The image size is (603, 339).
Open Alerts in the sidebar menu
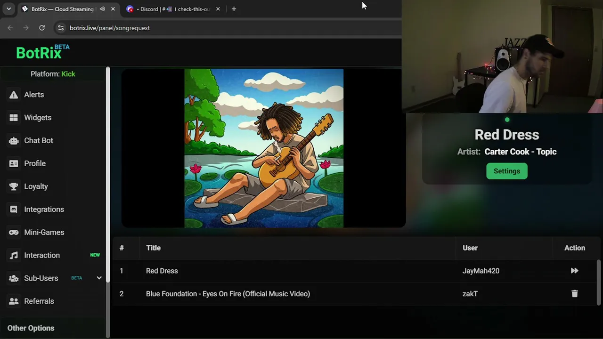34,95
